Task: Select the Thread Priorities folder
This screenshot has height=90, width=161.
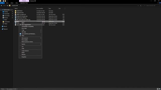Action: [x=20, y=13]
